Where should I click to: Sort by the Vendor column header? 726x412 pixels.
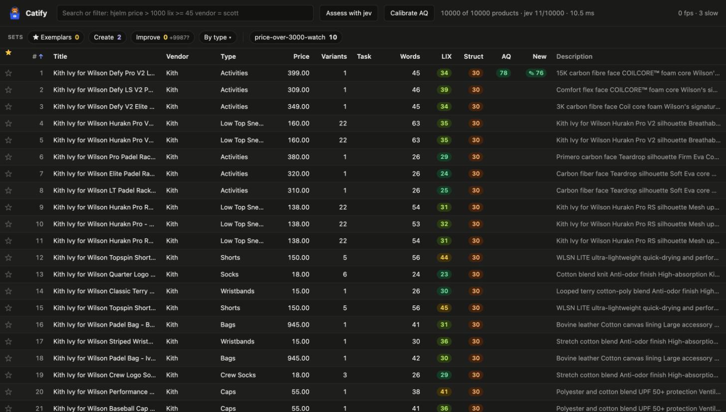[177, 57]
